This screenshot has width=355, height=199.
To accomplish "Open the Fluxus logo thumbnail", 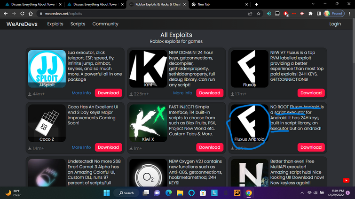I will point(250,69).
